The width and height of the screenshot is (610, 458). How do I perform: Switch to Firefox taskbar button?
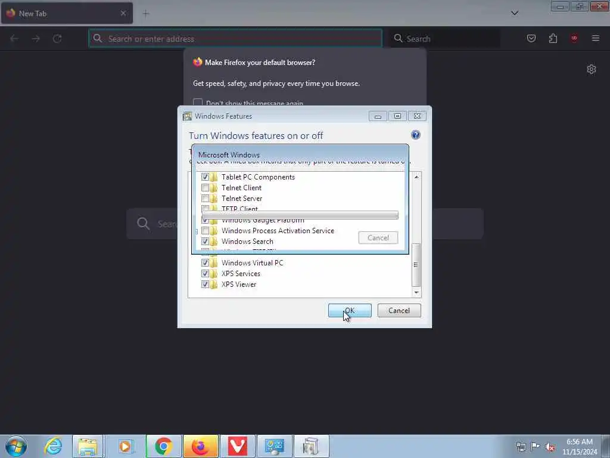coord(201,446)
